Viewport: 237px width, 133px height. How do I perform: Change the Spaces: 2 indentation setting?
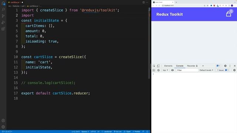[x=85, y=132]
